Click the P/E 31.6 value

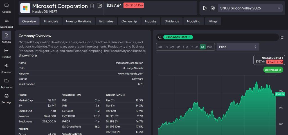97,100
